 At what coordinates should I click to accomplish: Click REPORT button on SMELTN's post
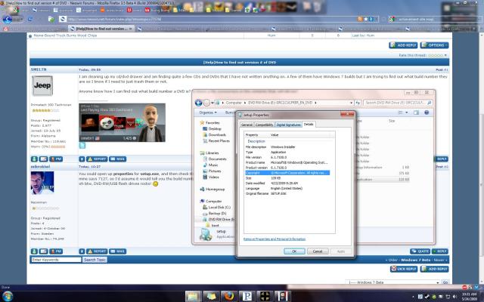click(97, 159)
